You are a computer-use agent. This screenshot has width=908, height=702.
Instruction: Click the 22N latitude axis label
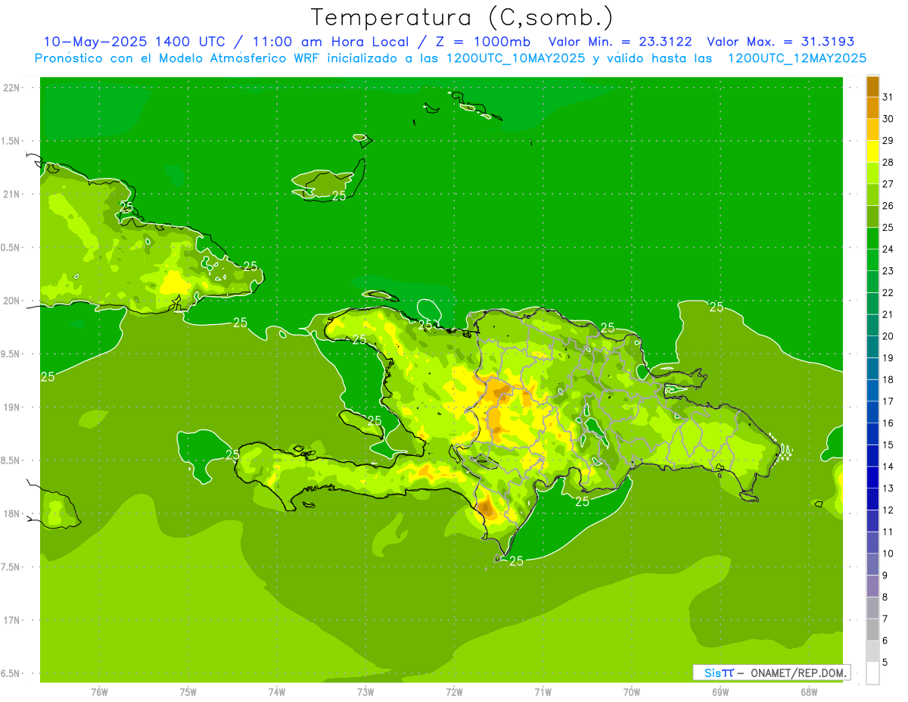pyautogui.click(x=11, y=87)
